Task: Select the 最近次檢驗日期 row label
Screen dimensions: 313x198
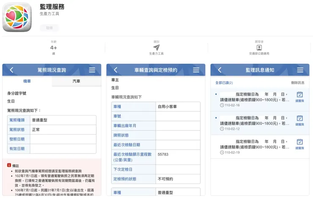Action: 127,145
